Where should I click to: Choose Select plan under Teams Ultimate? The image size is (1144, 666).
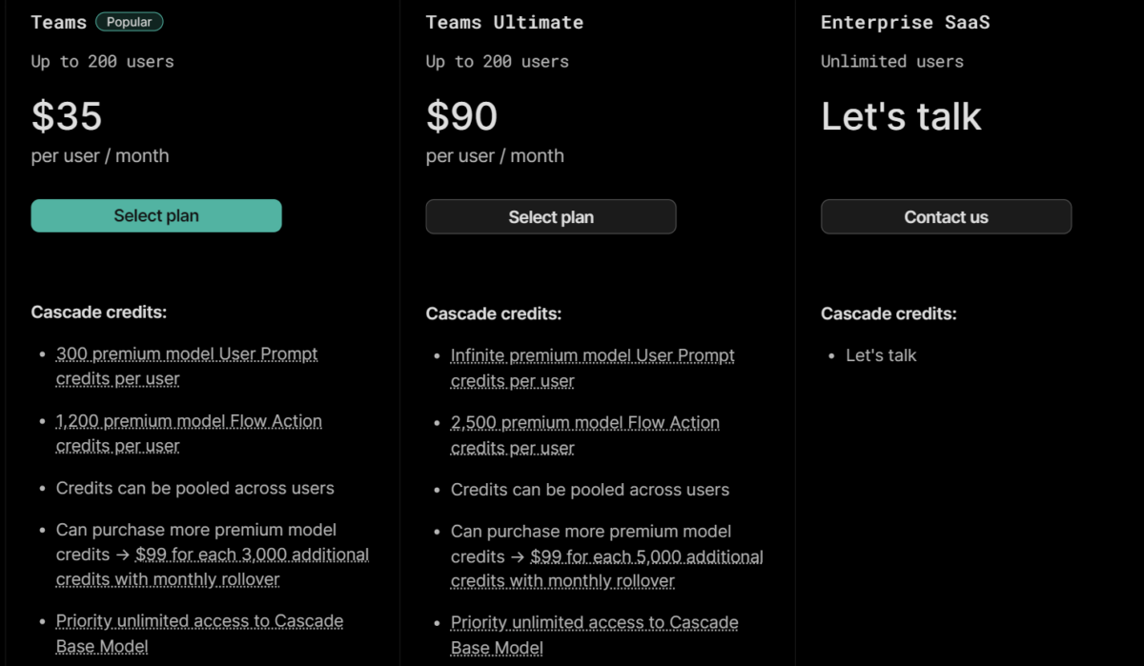point(551,217)
